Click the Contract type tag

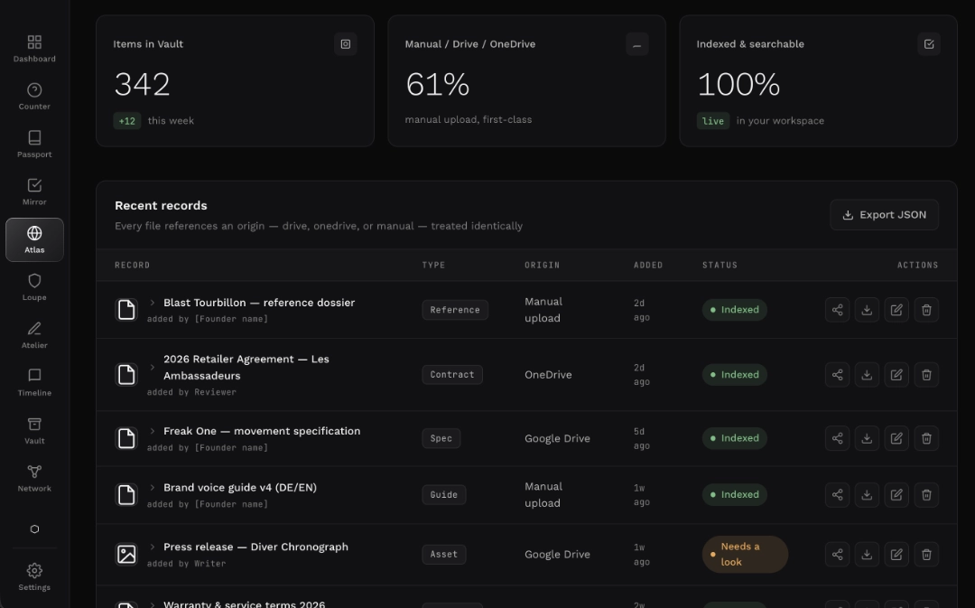click(x=452, y=375)
